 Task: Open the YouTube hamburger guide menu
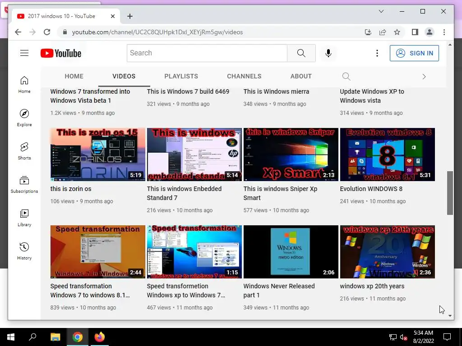[x=24, y=53]
